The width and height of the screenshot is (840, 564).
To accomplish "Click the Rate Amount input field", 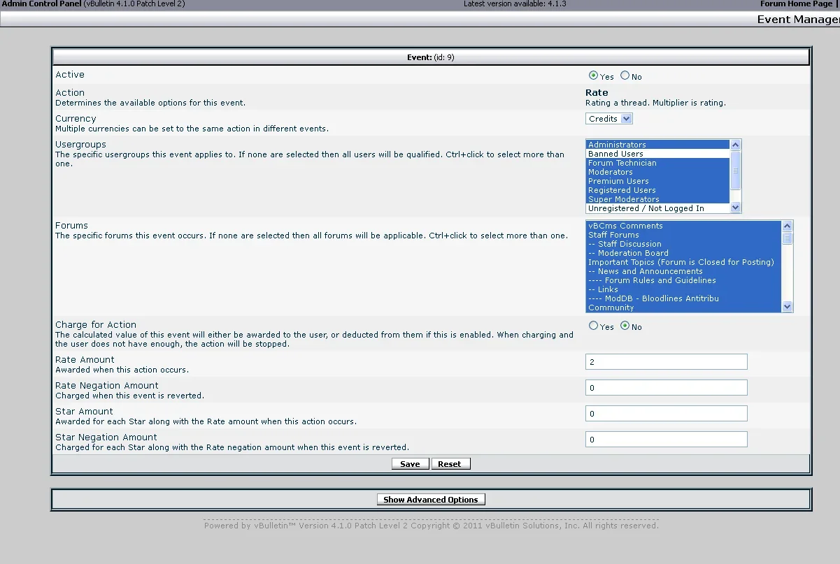I will 667,361.
